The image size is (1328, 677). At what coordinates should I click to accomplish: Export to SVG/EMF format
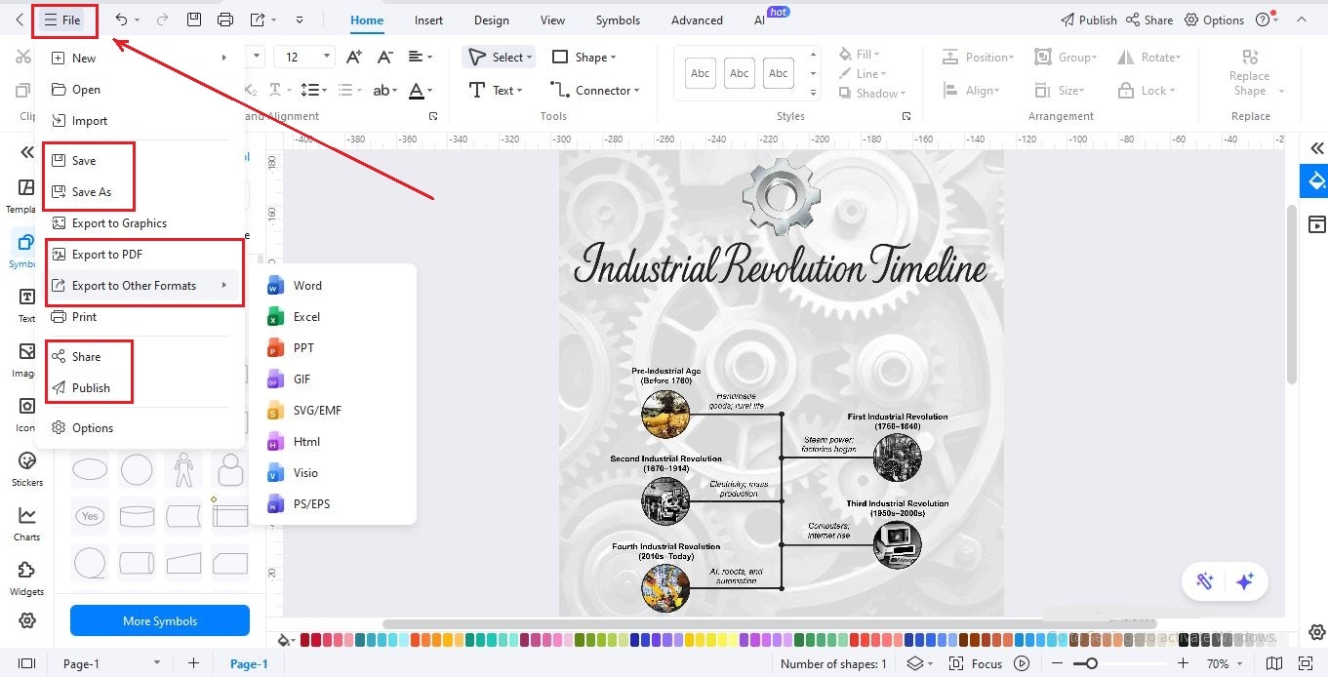333,410
